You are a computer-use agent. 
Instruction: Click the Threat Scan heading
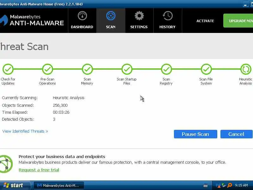click(x=24, y=47)
